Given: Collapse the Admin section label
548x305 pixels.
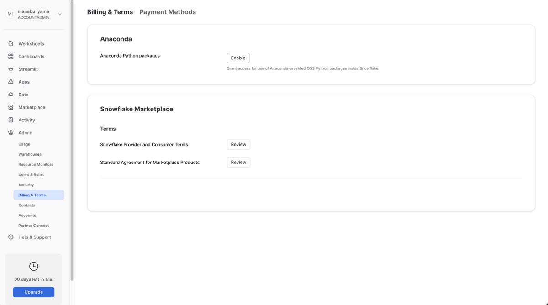Looking at the screenshot, I should 25,133.
